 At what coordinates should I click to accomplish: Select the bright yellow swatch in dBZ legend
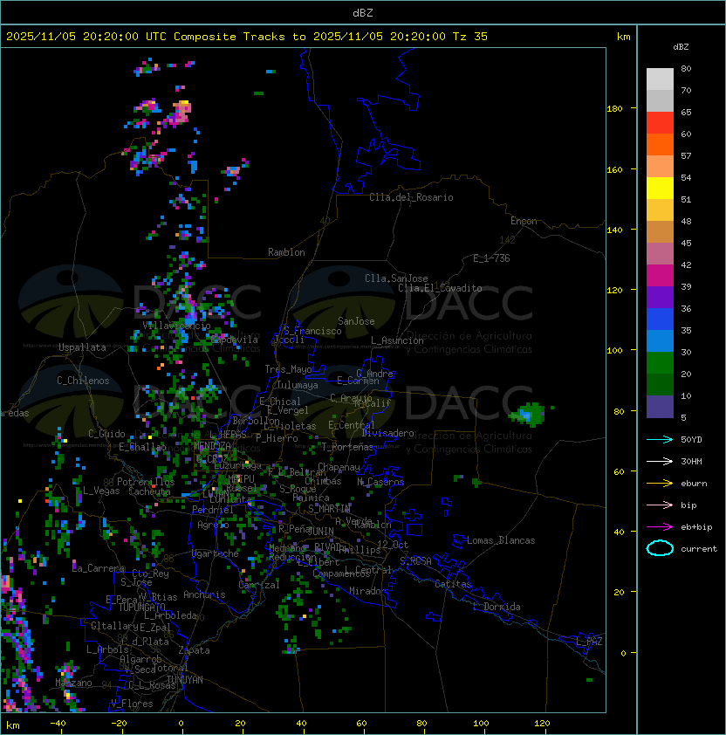[x=660, y=189]
